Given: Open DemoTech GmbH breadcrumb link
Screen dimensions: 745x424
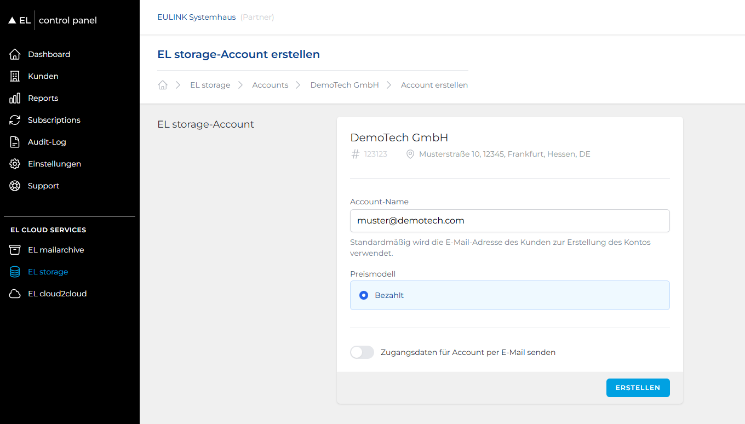Looking at the screenshot, I should coord(345,85).
